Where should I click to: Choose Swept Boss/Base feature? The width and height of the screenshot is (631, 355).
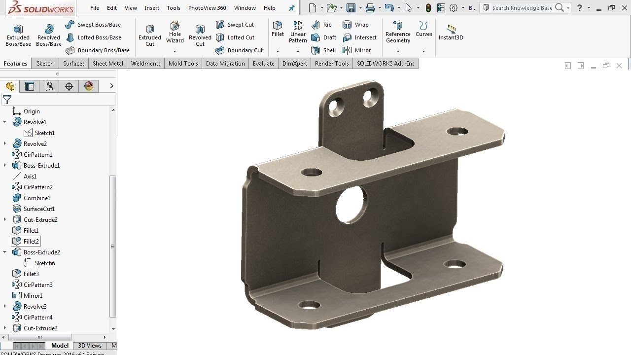tap(93, 25)
